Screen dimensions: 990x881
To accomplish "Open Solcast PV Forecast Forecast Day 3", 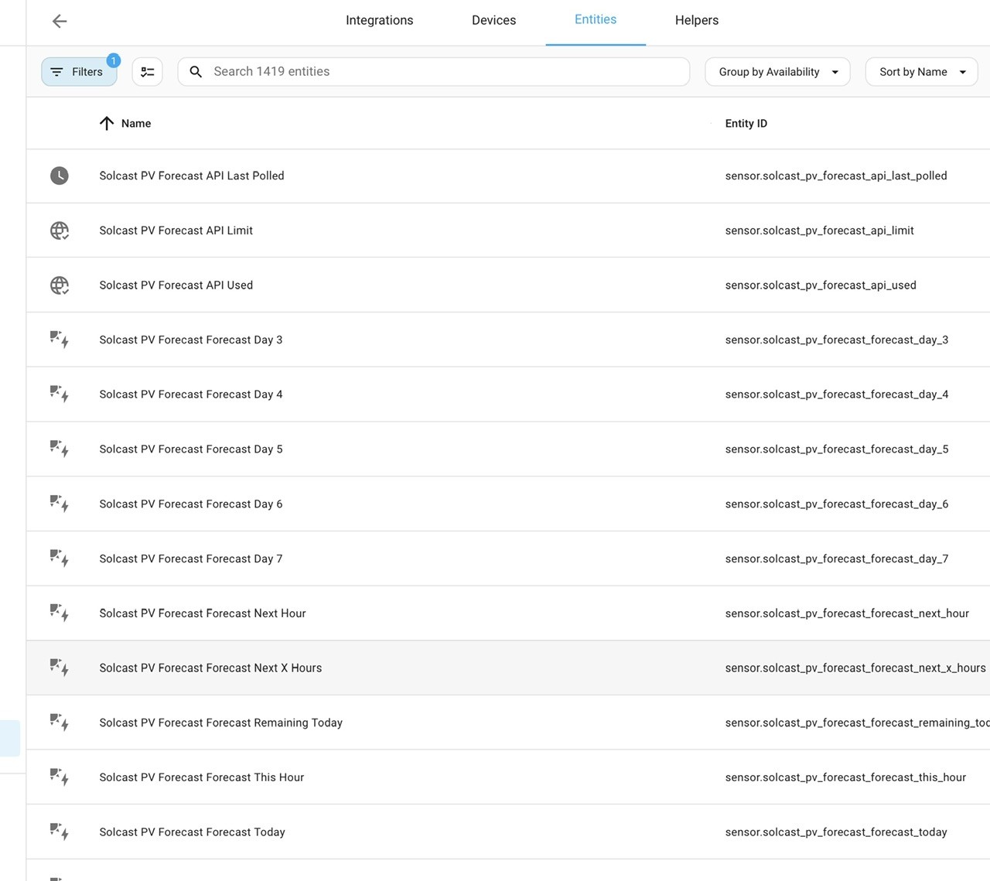I will point(191,340).
